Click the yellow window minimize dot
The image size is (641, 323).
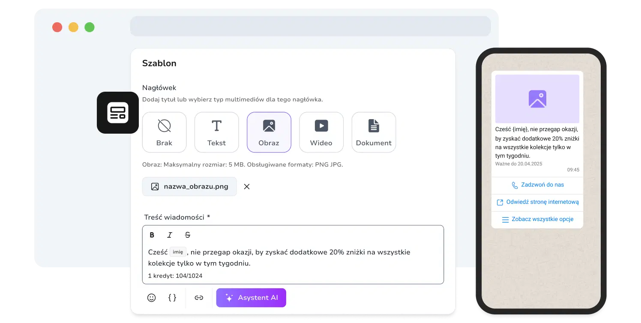pyautogui.click(x=73, y=27)
